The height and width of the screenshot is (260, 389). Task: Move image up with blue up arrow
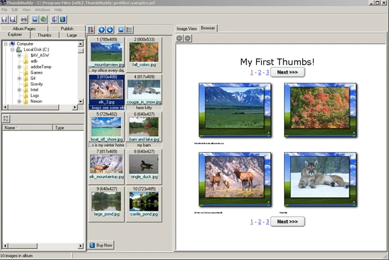coord(102,30)
